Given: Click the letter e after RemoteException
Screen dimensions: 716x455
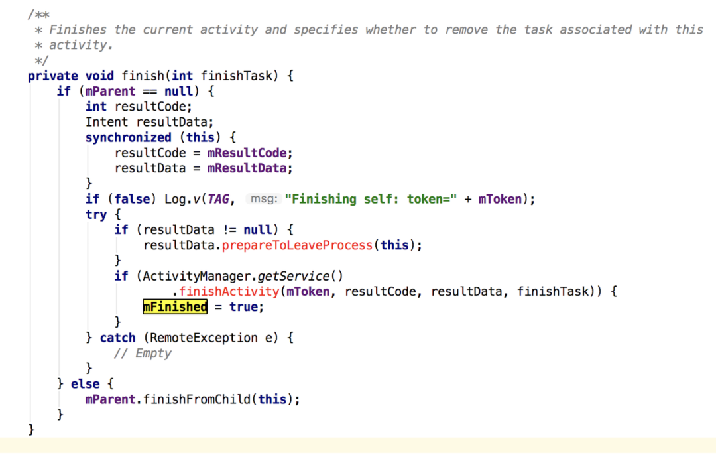Looking at the screenshot, I should tap(268, 338).
